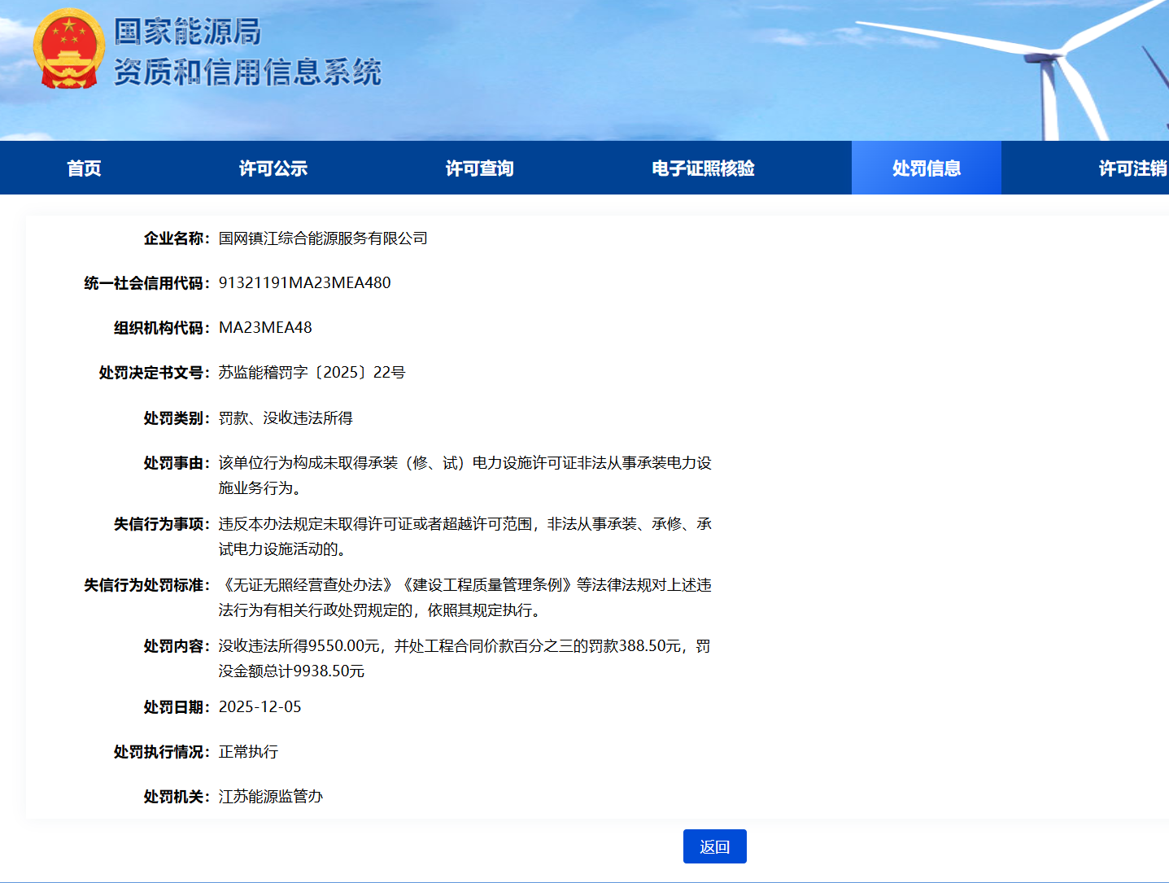The image size is (1169, 883).
Task: Click the organization code MA23MEA48
Action: point(265,328)
